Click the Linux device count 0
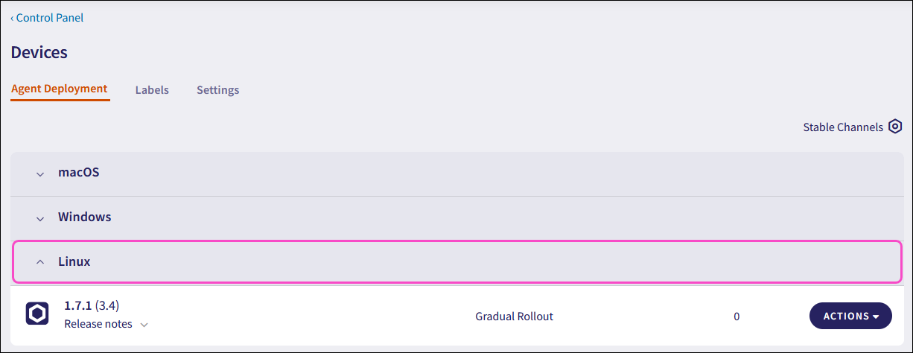913x353 pixels. (737, 317)
